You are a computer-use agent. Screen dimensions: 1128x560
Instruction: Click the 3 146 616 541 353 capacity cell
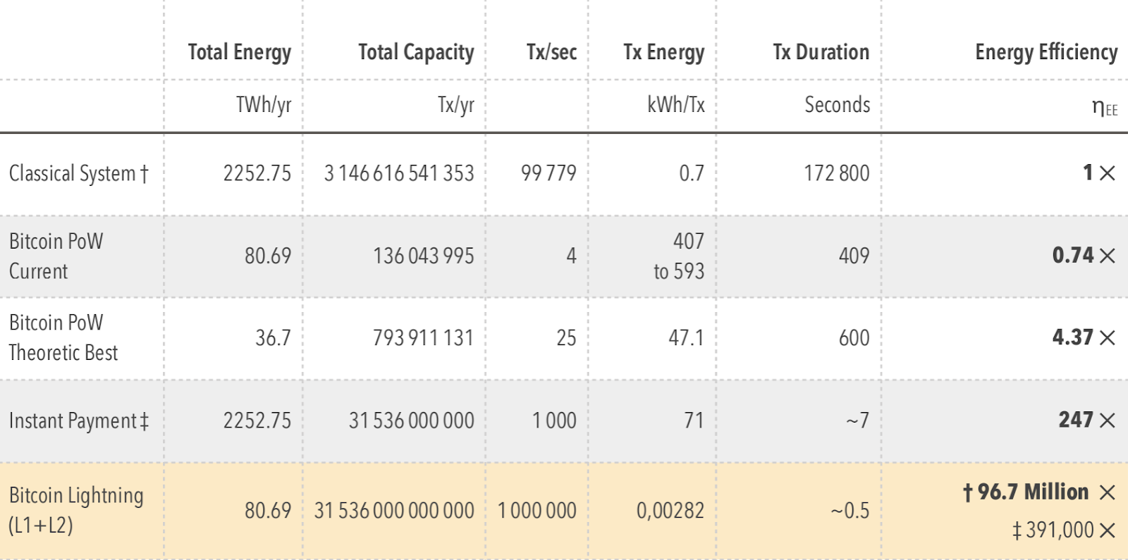tap(398, 173)
